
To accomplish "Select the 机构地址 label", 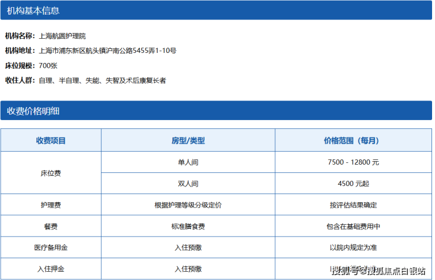I will coord(20,51).
